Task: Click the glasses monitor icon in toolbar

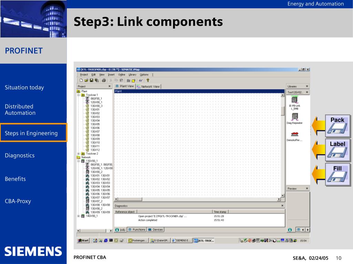Action: click(x=141, y=80)
